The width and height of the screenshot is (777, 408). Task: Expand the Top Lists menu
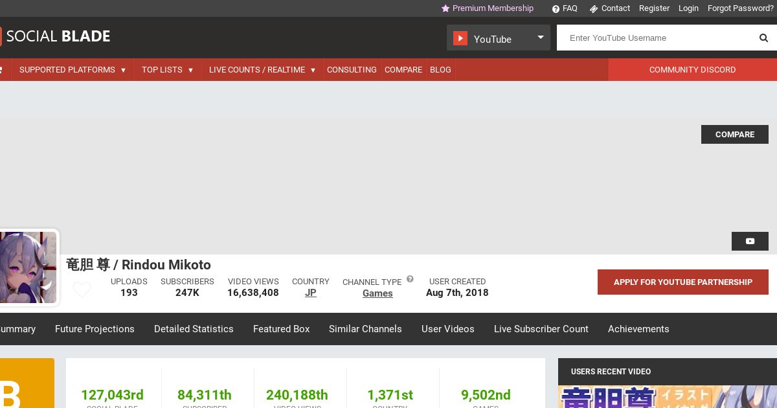167,70
